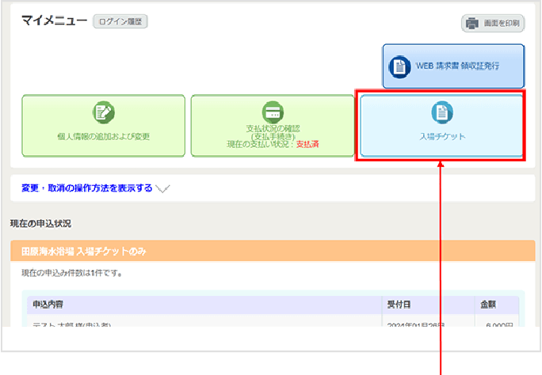The height and width of the screenshot is (375, 542).
Task: Click the chevron beside 変更・取消の操作方法
Action: coord(162,188)
